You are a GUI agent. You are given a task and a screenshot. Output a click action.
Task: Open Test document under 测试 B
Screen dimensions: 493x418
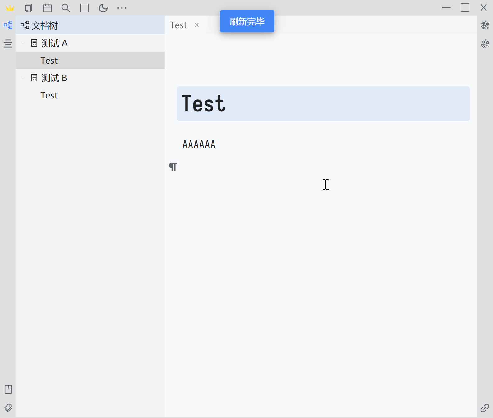click(90, 95)
